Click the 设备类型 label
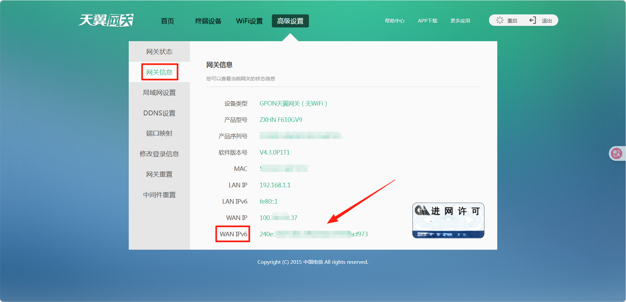The width and height of the screenshot is (626, 302). tap(236, 103)
